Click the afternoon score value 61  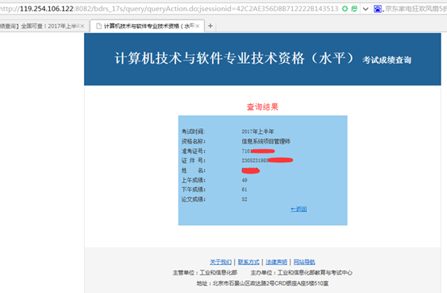tap(244, 190)
